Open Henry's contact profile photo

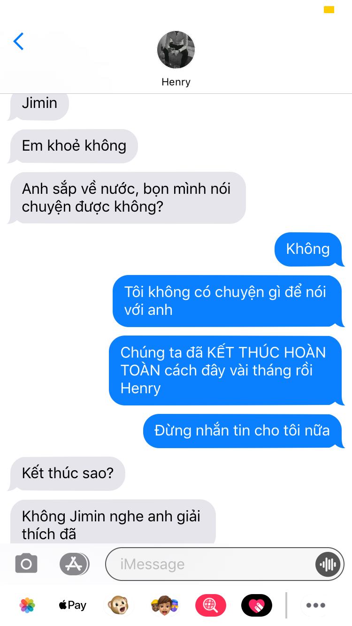pos(176,50)
